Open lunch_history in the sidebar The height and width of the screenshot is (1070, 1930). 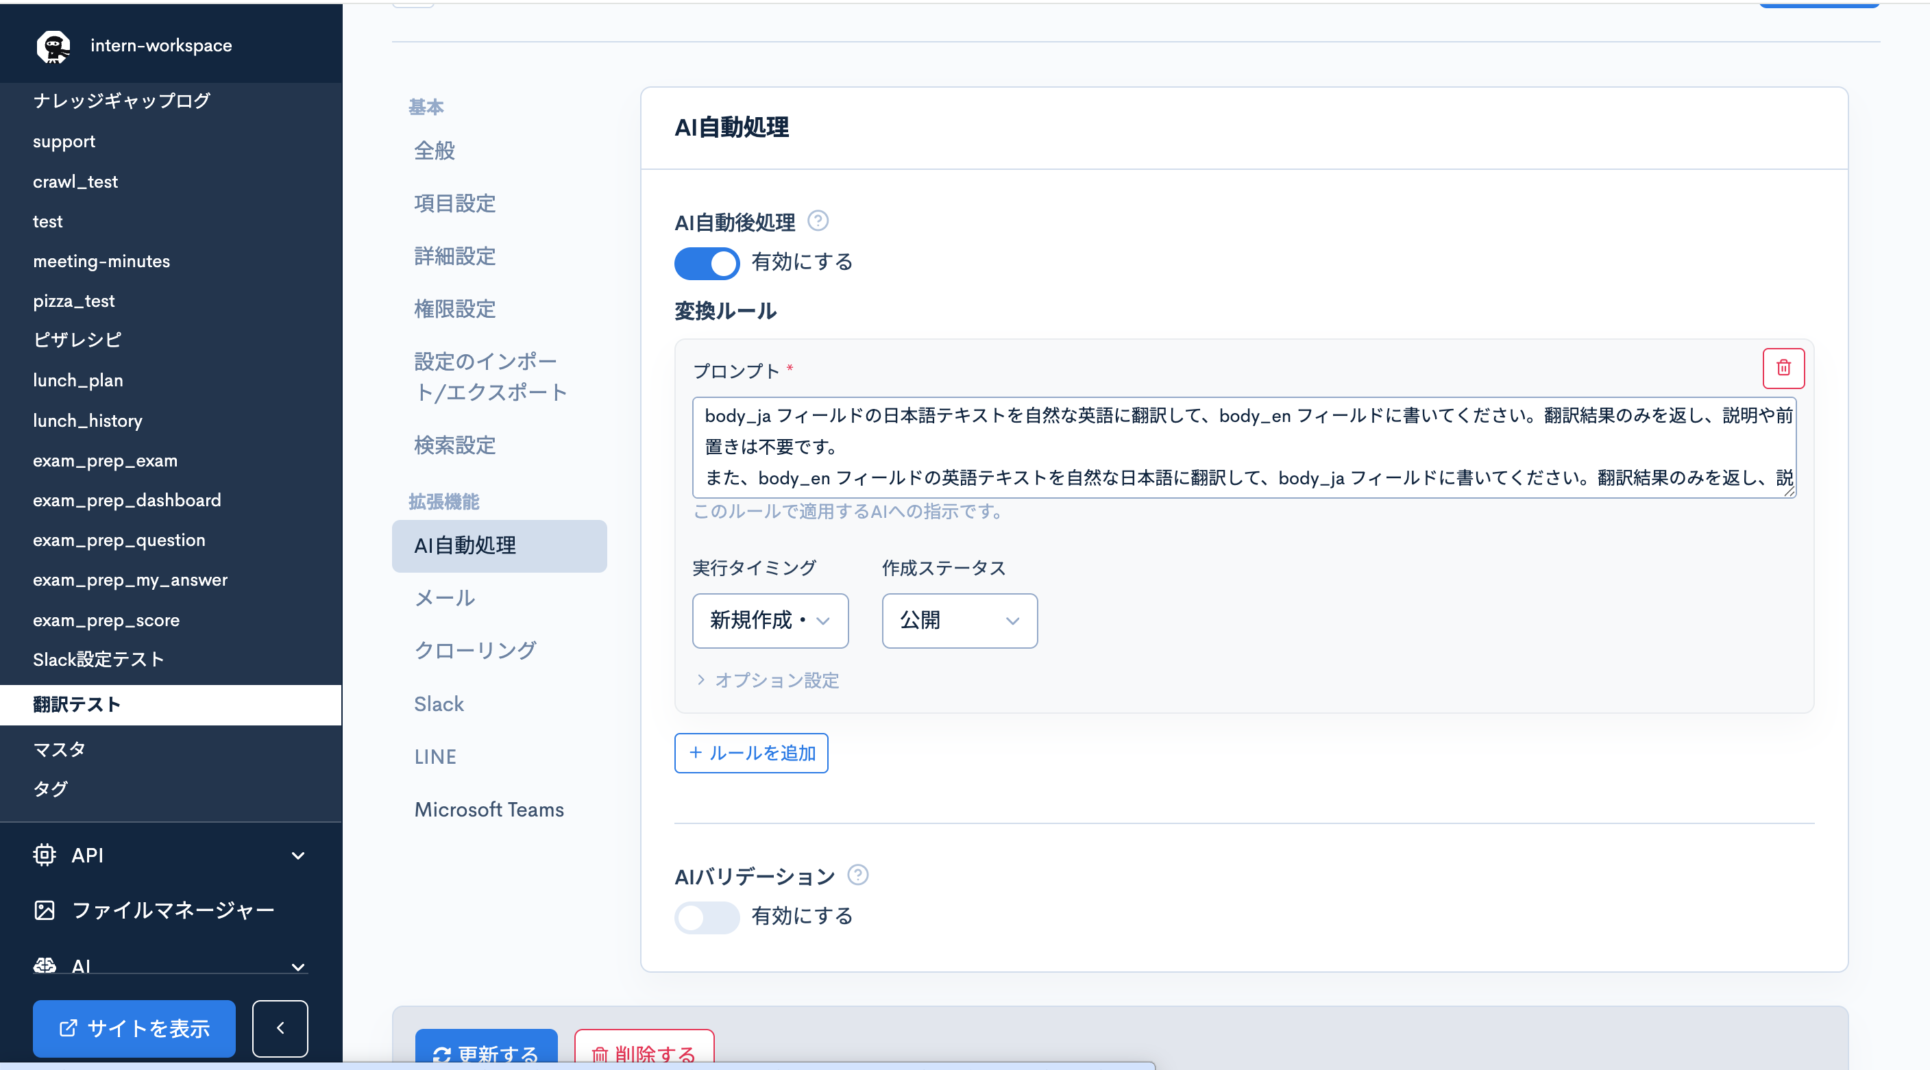pyautogui.click(x=87, y=421)
